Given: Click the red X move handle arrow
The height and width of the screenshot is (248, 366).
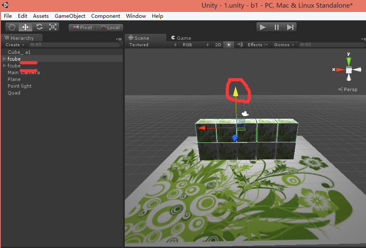Looking at the screenshot, I should tap(202, 128).
